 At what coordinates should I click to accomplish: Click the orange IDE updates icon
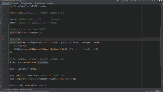tap(160, 1)
